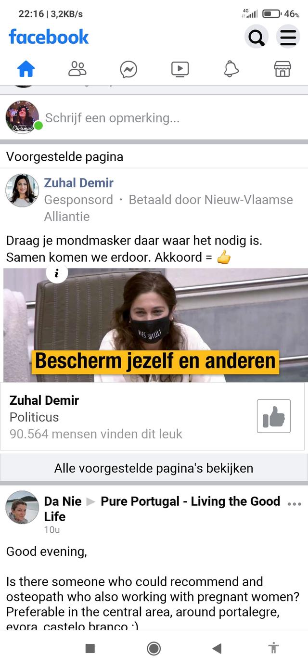Image resolution: width=308 pixels, height=667 pixels.
Task: Open Facebook search with the magnifier icon
Action: (257, 37)
